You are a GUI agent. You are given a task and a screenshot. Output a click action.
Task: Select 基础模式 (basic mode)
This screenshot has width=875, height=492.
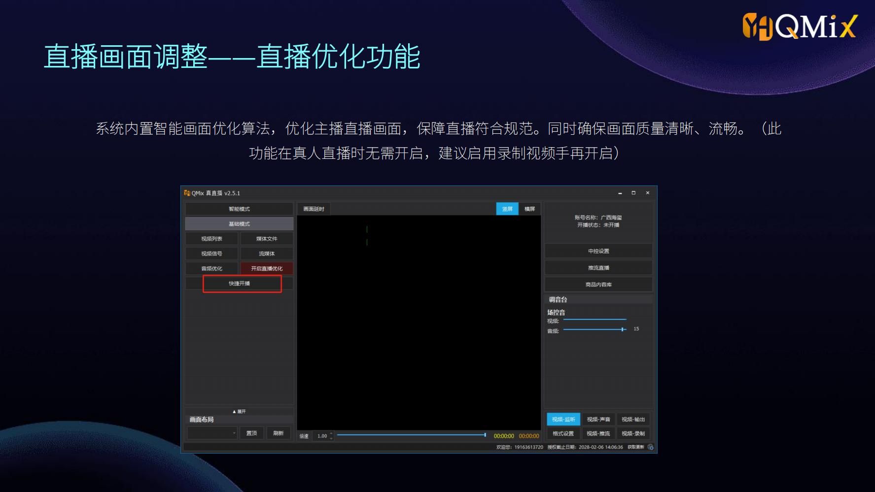pos(239,224)
